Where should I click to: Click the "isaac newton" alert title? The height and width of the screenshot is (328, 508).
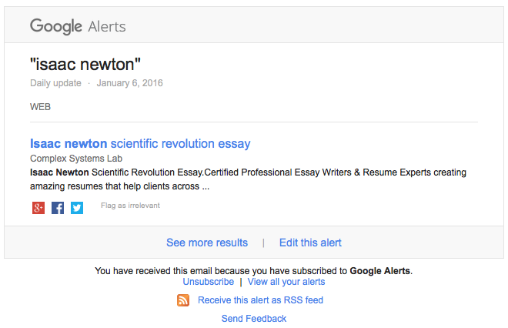(85, 64)
